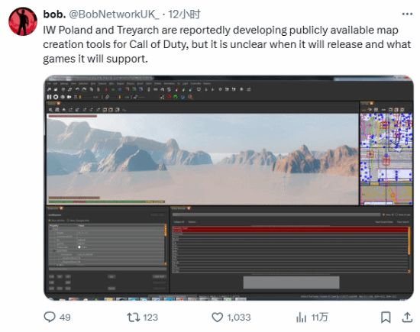Open the 12小时 timestamp link
The width and height of the screenshot is (420, 332).
[184, 14]
